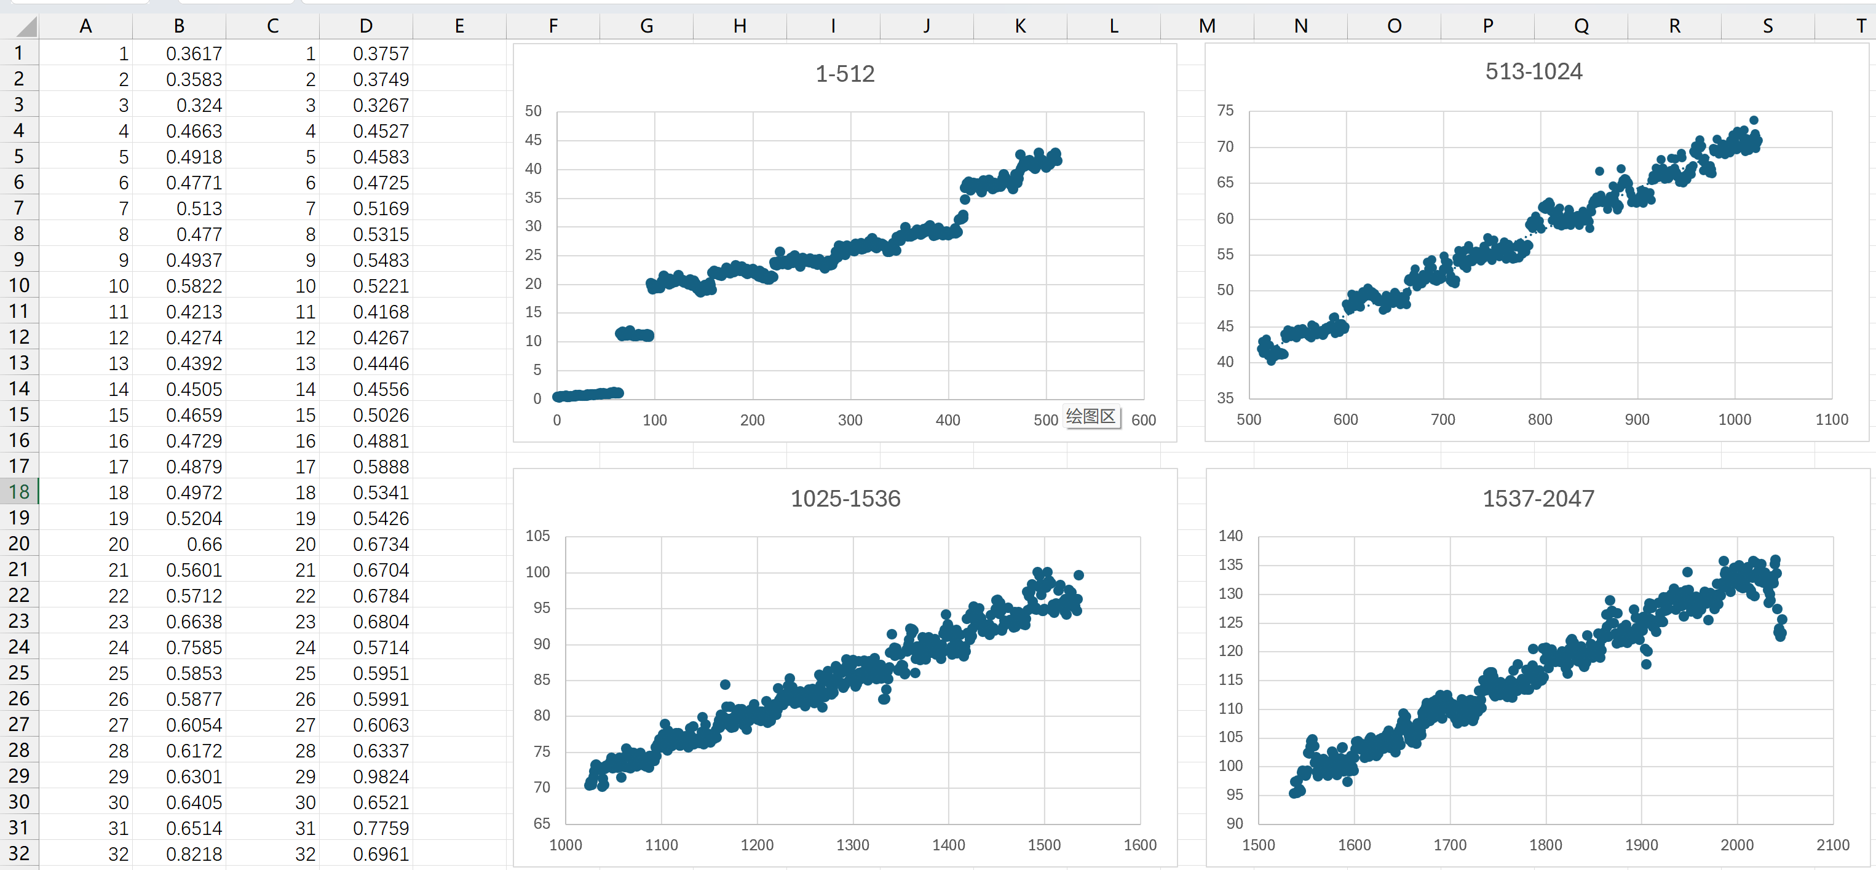Select the "1537-2047" chart title
This screenshot has width=1876, height=870.
(x=1538, y=499)
